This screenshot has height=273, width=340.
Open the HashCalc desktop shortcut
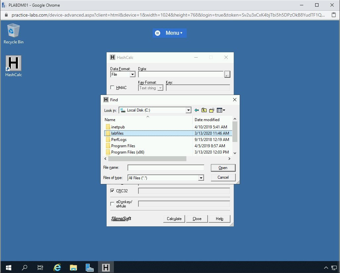[14, 66]
